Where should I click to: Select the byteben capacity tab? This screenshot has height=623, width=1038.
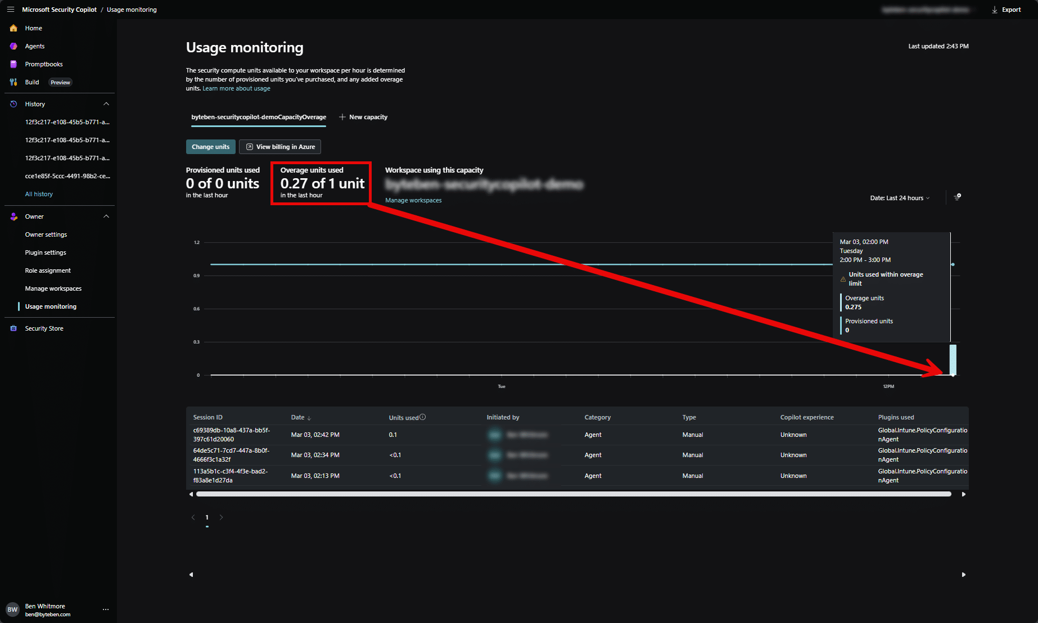pyautogui.click(x=259, y=117)
